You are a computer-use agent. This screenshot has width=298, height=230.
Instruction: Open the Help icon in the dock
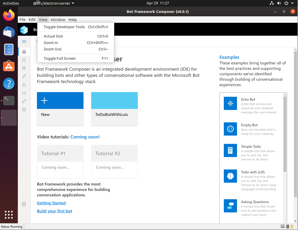pyautogui.click(x=9, y=84)
